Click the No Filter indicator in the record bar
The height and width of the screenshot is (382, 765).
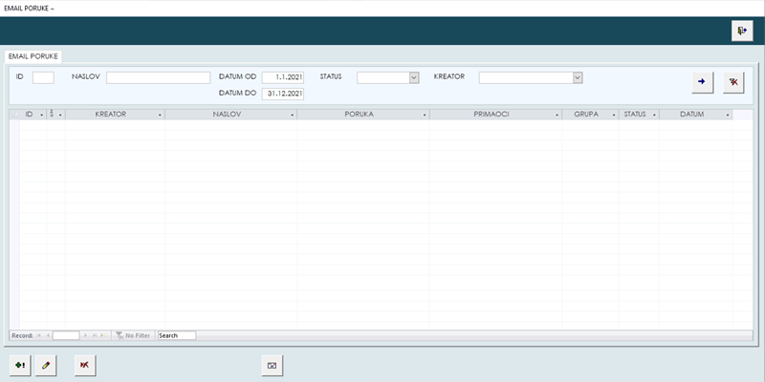[x=132, y=336]
